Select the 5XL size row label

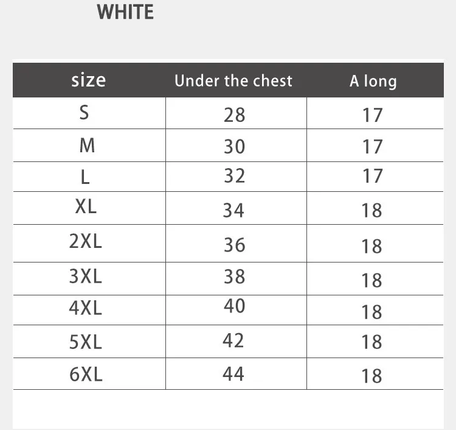click(86, 342)
